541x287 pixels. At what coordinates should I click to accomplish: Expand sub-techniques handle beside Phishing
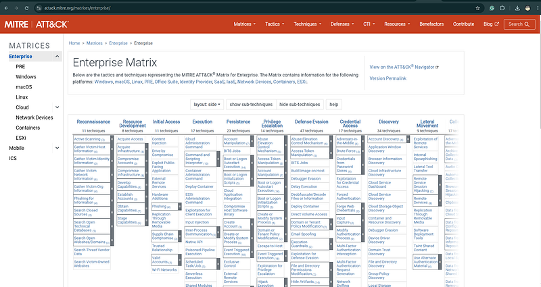pos(180,207)
